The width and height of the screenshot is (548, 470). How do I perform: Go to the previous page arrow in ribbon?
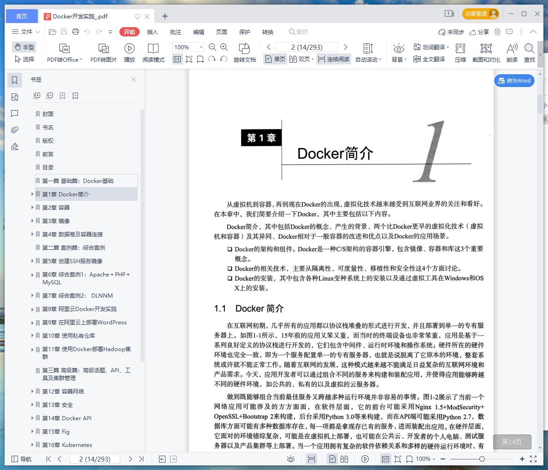pos(268,47)
